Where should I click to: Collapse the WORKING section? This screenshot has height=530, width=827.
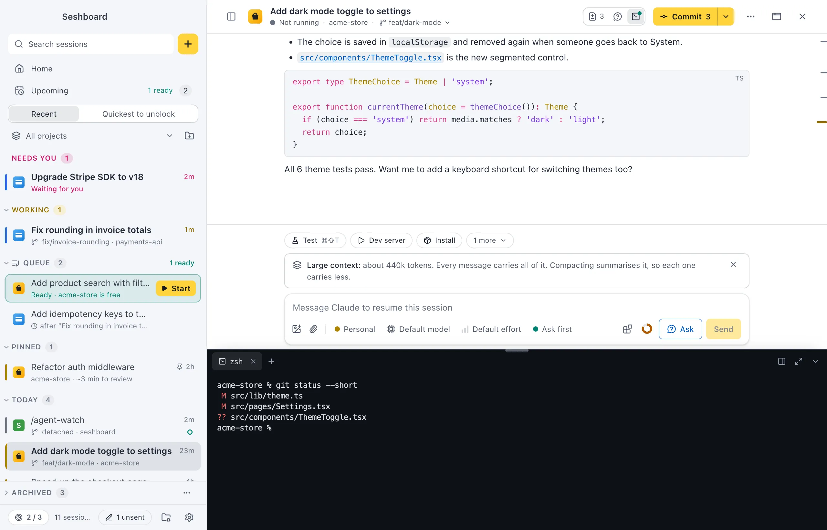[6, 210]
